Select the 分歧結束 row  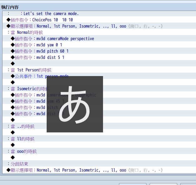point(99,164)
